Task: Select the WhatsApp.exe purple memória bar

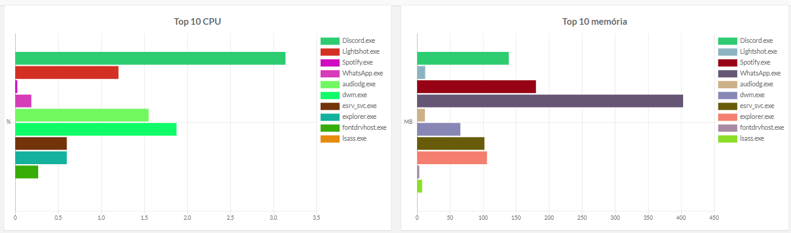Action: pos(550,101)
